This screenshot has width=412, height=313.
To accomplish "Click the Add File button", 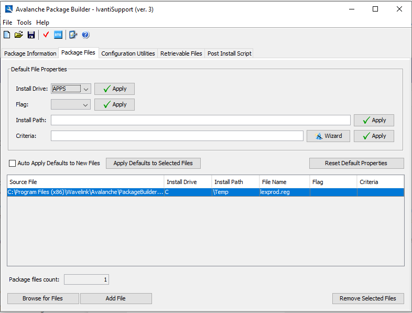I will pyautogui.click(x=116, y=298).
